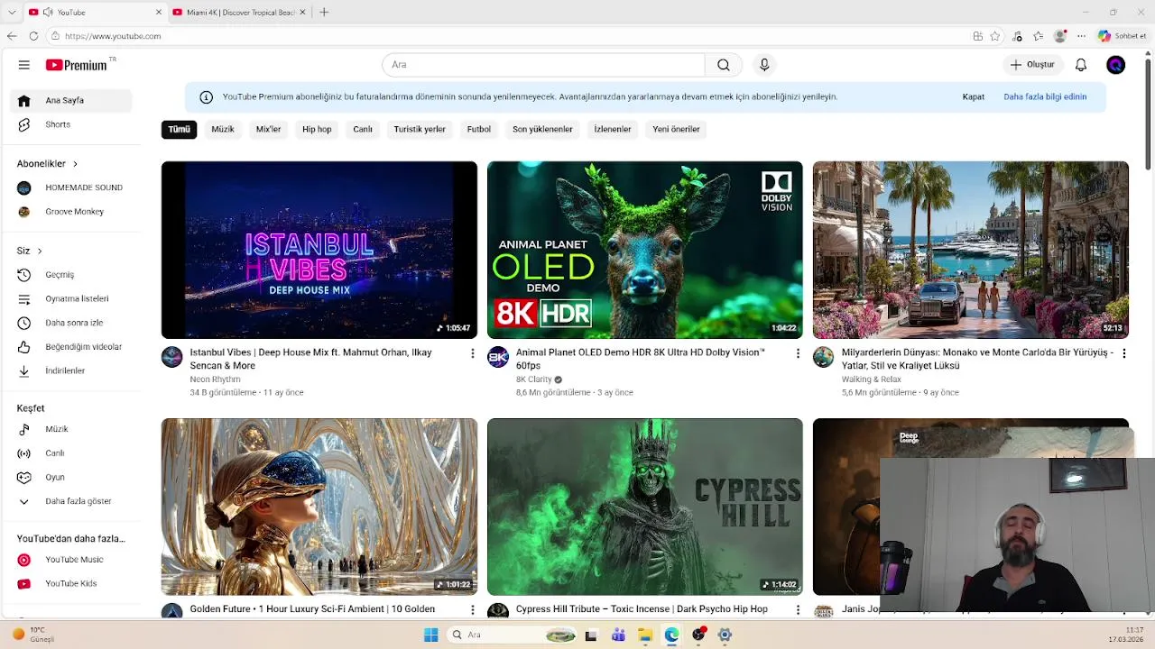
Task: Select the Mix'ler filter chip
Action: coord(268,130)
